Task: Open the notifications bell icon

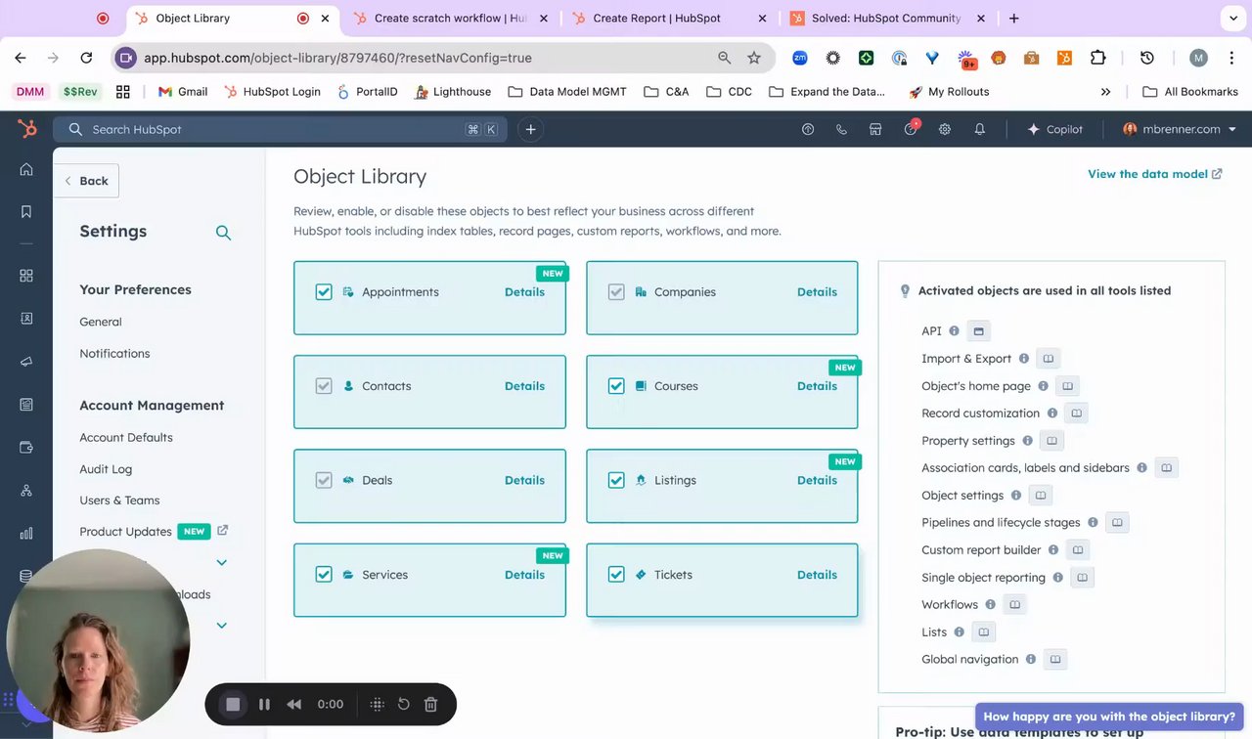Action: click(979, 129)
